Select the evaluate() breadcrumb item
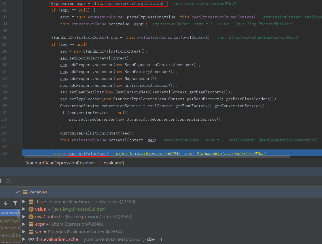The image size is (322, 244). pos(114,163)
